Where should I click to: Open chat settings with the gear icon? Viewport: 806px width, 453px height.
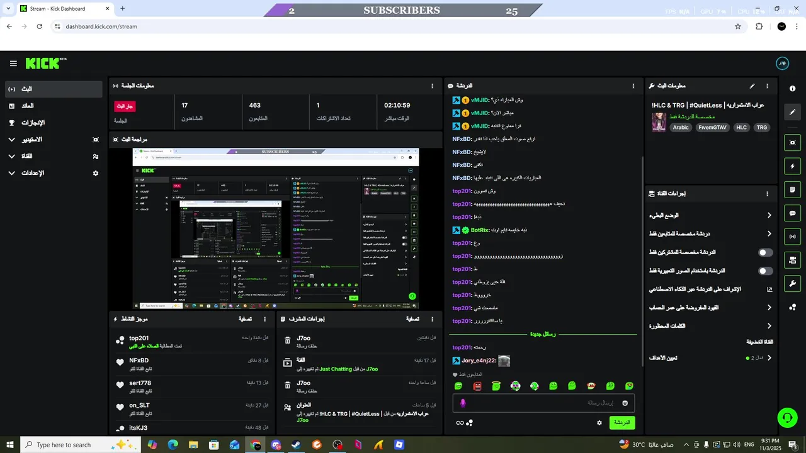599,423
